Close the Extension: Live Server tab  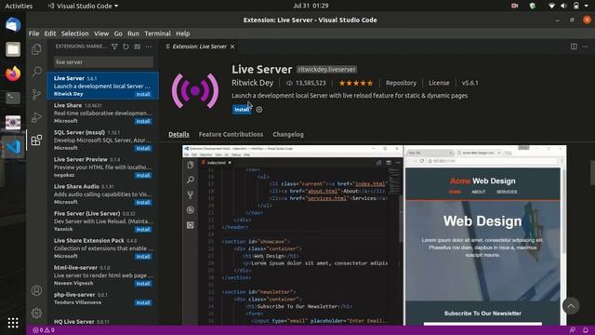point(232,47)
